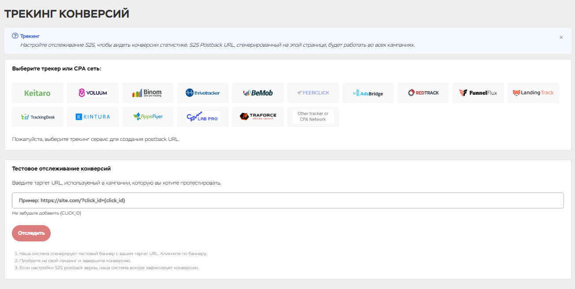Select the Keitaro tracker
The image size is (575, 289).
pyautogui.click(x=37, y=93)
